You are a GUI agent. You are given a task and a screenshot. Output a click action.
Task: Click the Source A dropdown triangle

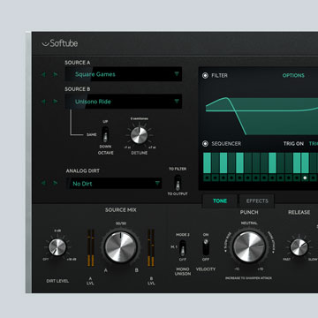click(177, 74)
